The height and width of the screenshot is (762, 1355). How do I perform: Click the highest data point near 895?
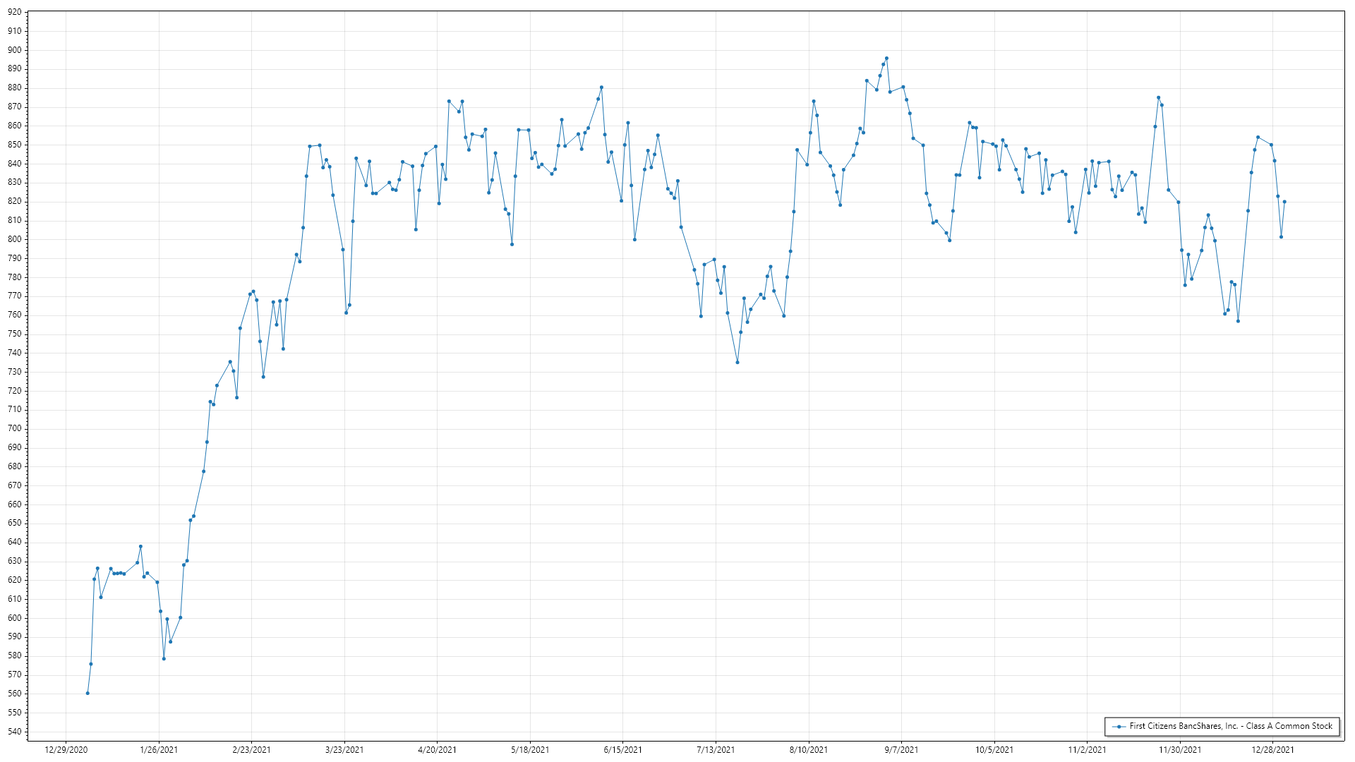click(886, 59)
